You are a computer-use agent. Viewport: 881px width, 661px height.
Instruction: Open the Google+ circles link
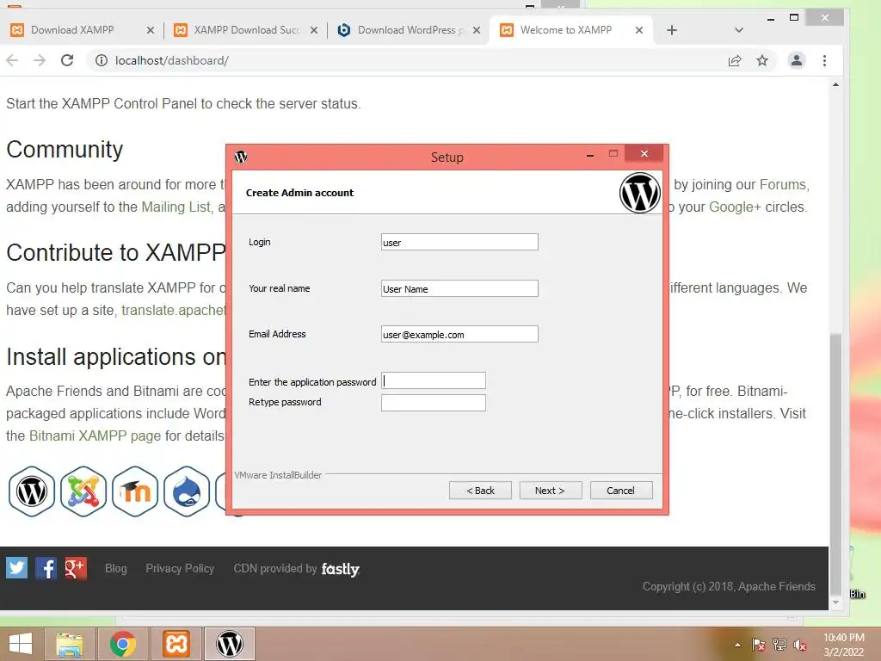pos(735,207)
